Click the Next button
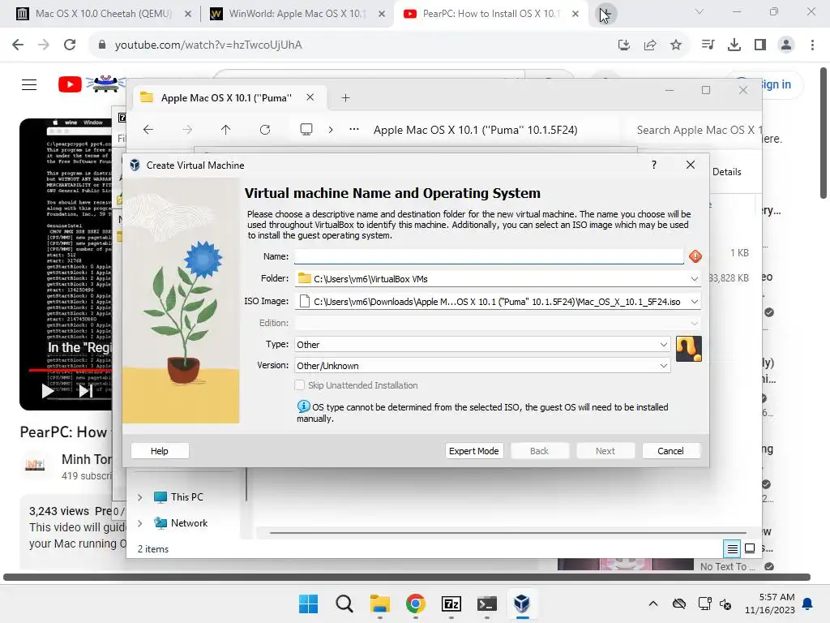 click(605, 451)
